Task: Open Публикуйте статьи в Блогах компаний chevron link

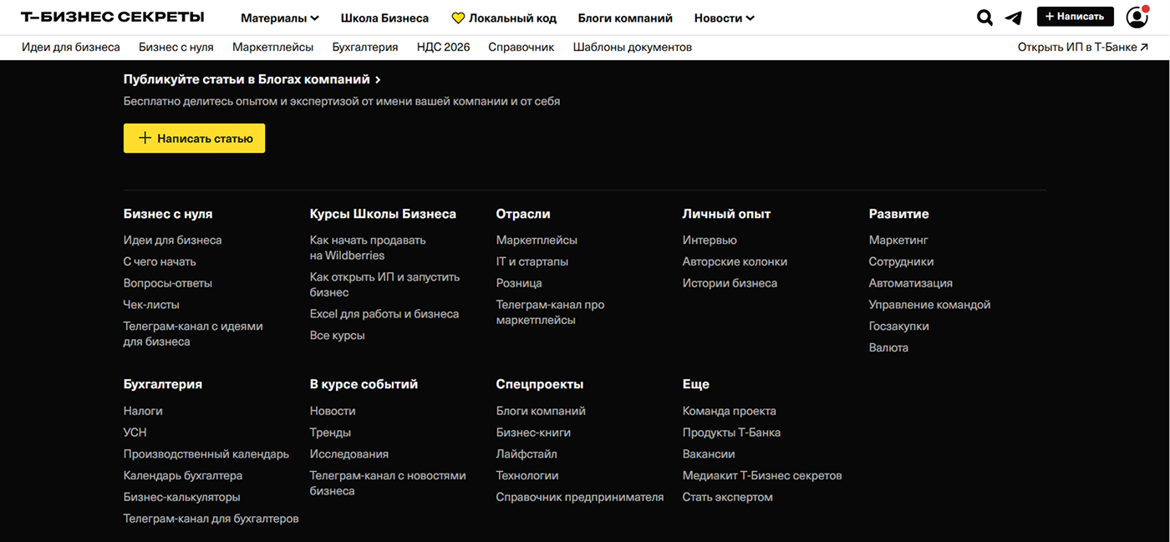Action: coord(252,79)
